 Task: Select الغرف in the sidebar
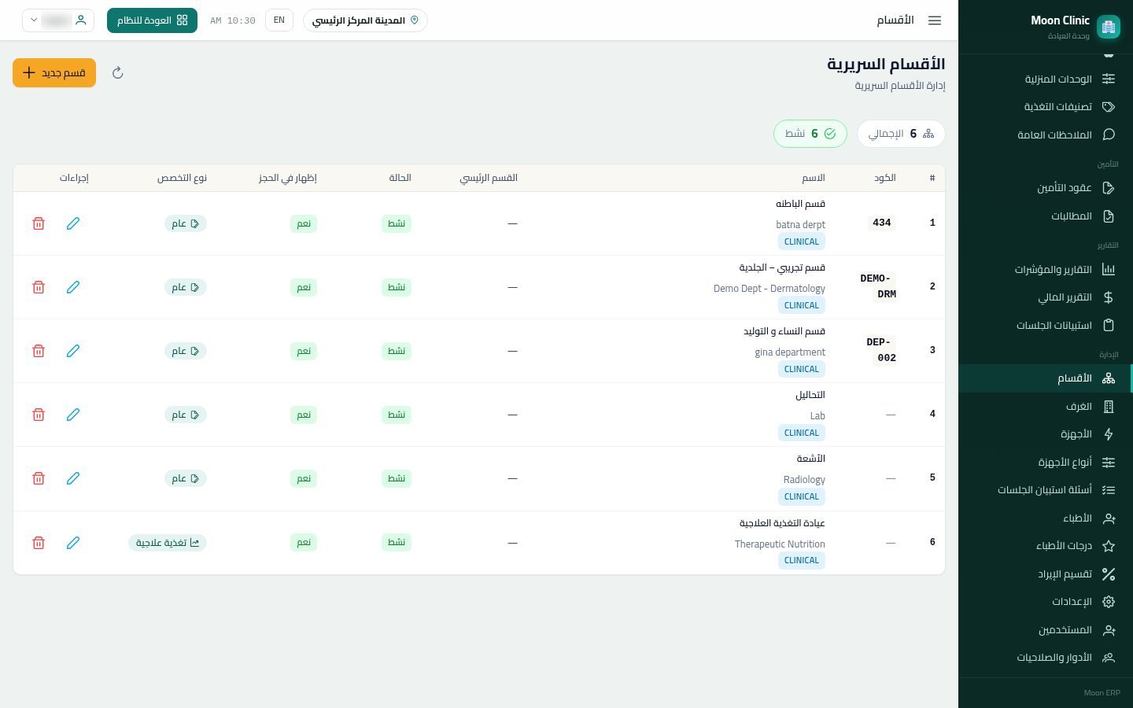(x=1045, y=407)
